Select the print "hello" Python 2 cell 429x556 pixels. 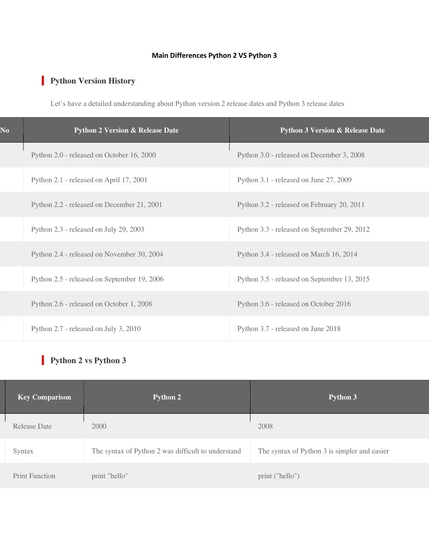pyautogui.click(x=110, y=476)
